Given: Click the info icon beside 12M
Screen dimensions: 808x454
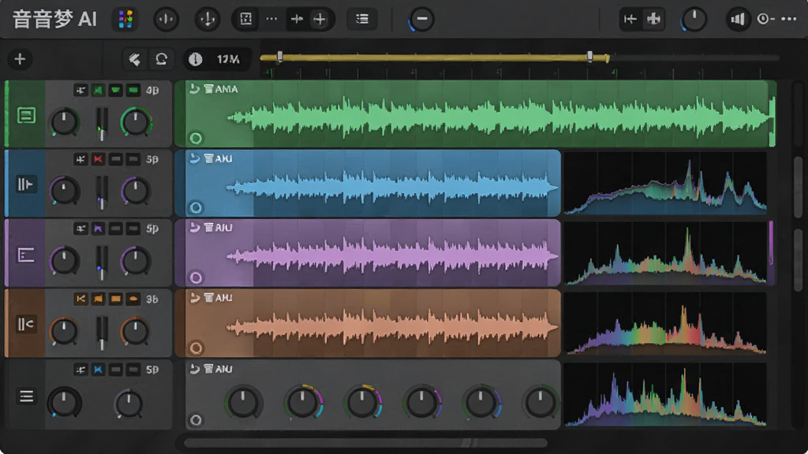Looking at the screenshot, I should (x=195, y=59).
